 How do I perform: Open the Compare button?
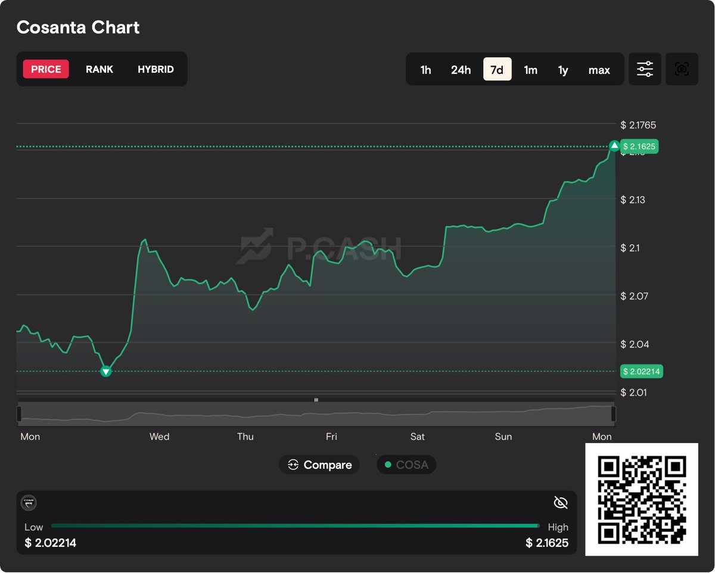coord(319,465)
